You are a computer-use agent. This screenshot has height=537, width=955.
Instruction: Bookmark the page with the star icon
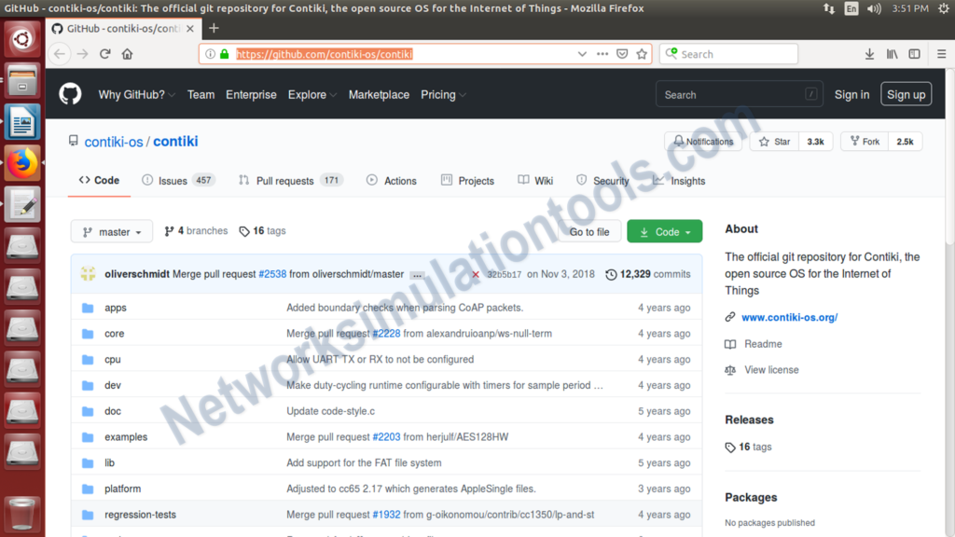point(642,54)
